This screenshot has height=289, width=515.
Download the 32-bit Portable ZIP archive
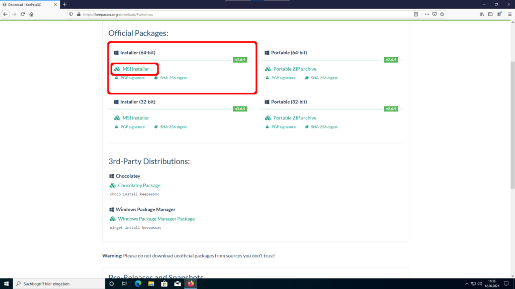coord(295,118)
